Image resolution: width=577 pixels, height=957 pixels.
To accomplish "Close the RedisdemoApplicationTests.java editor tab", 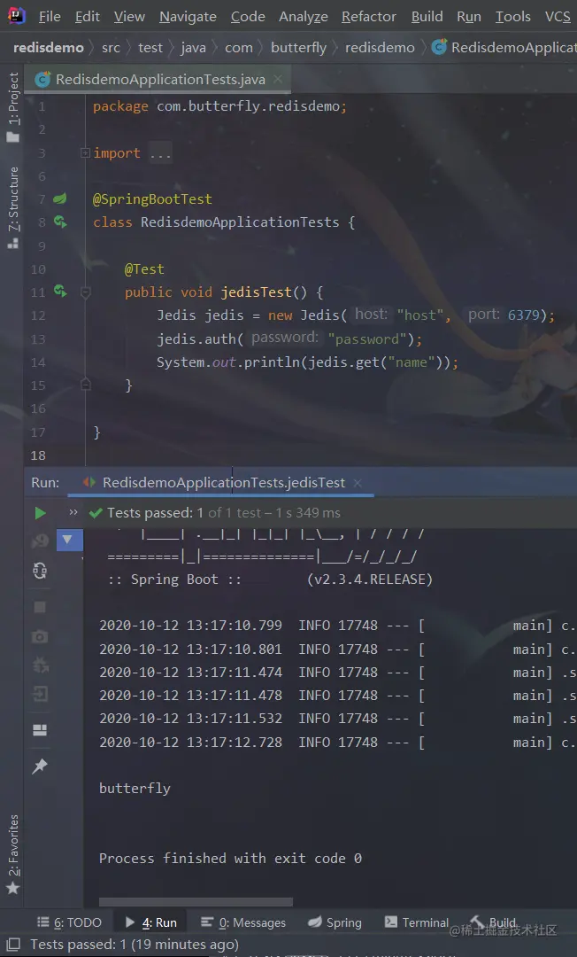I will (x=278, y=80).
